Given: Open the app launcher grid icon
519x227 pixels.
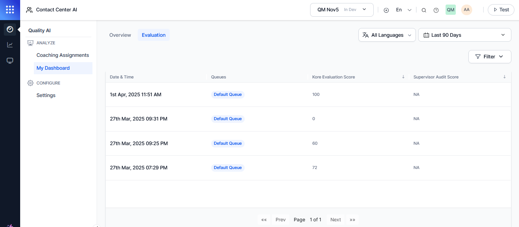Looking at the screenshot, I should (10, 10).
